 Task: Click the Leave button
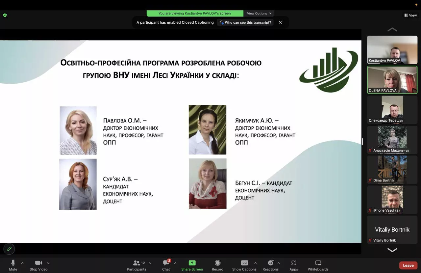click(408, 265)
